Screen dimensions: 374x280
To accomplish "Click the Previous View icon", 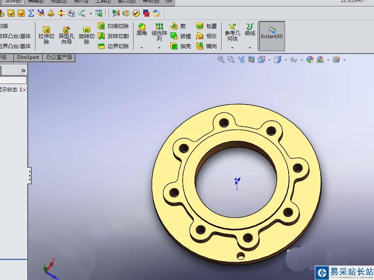I will tap(241, 59).
